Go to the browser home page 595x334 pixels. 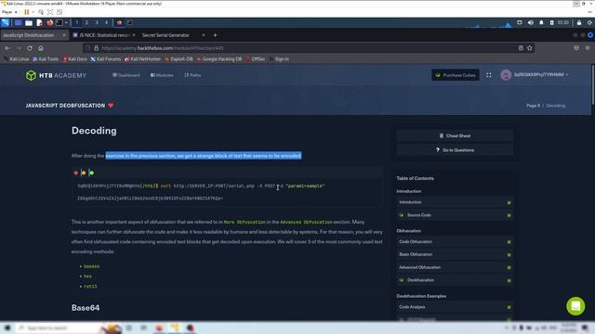(x=41, y=48)
